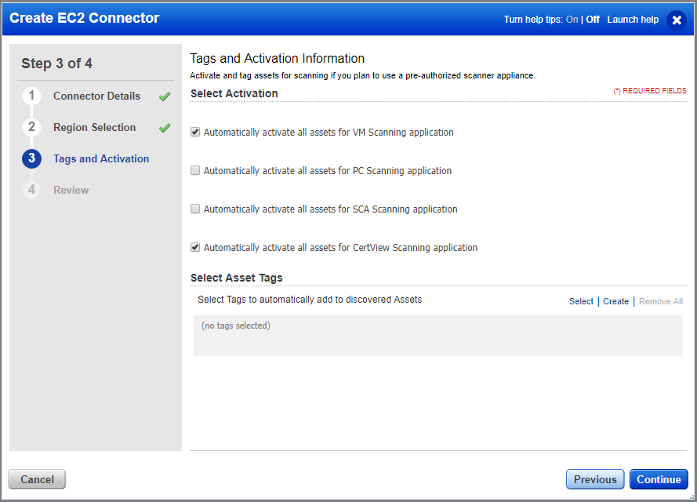Click Create to make a new tag

(615, 300)
